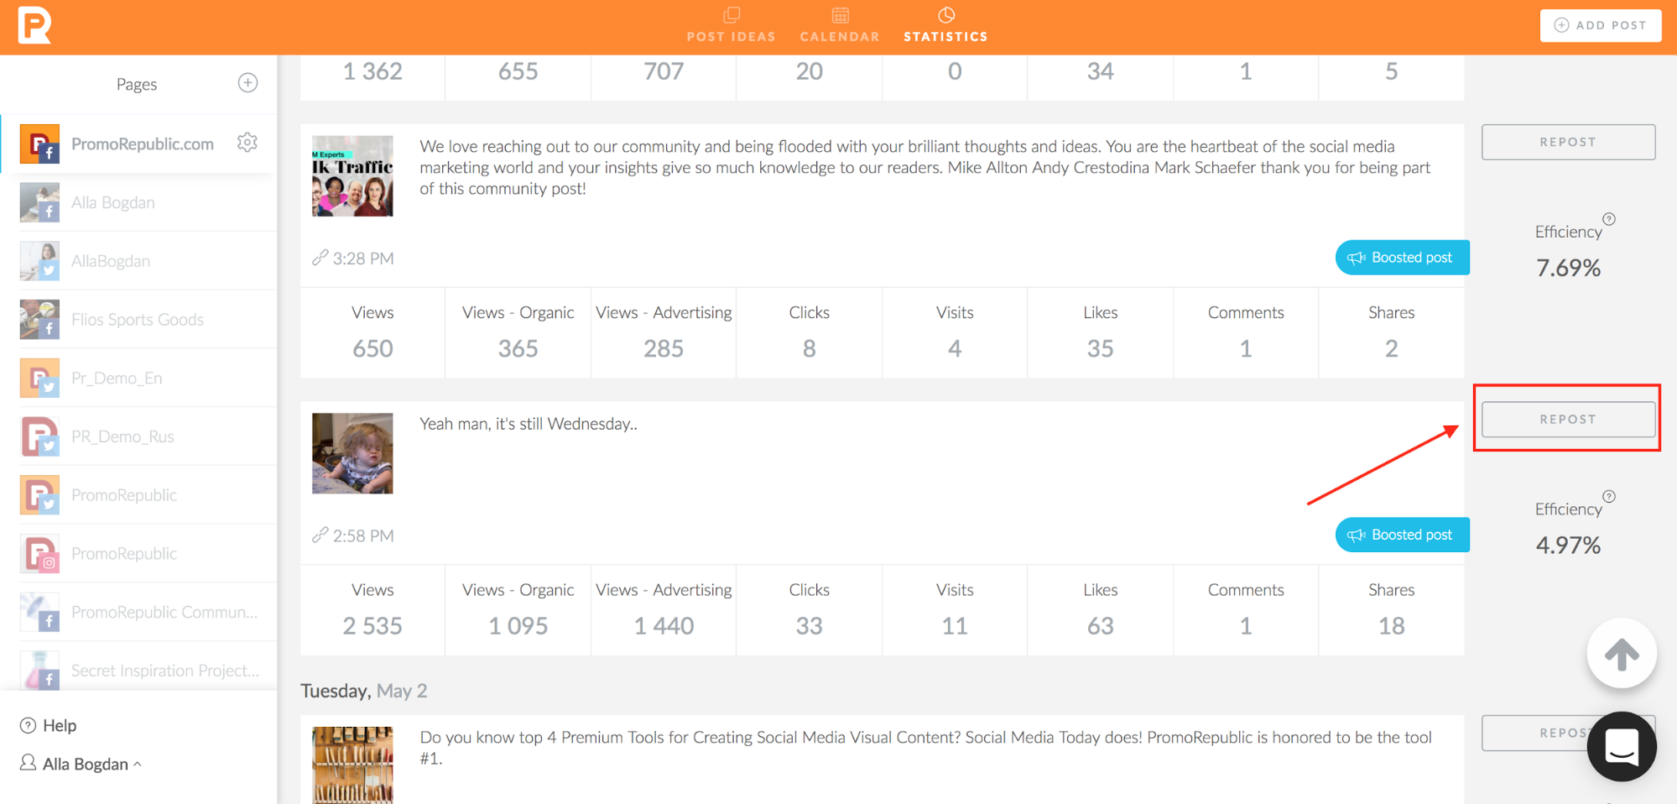Click the Statistics pie chart icon
This screenshot has height=804, width=1677.
946,15
